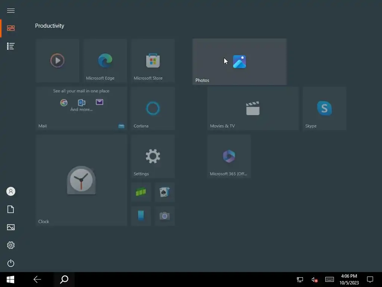382x287 pixels.
Task: Launch the Media Player tile
Action: tap(57, 61)
